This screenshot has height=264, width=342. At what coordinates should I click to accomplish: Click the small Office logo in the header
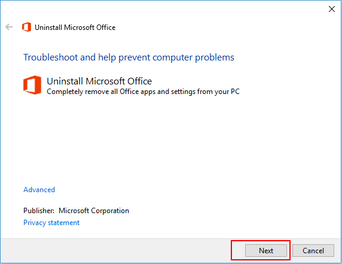click(x=26, y=27)
